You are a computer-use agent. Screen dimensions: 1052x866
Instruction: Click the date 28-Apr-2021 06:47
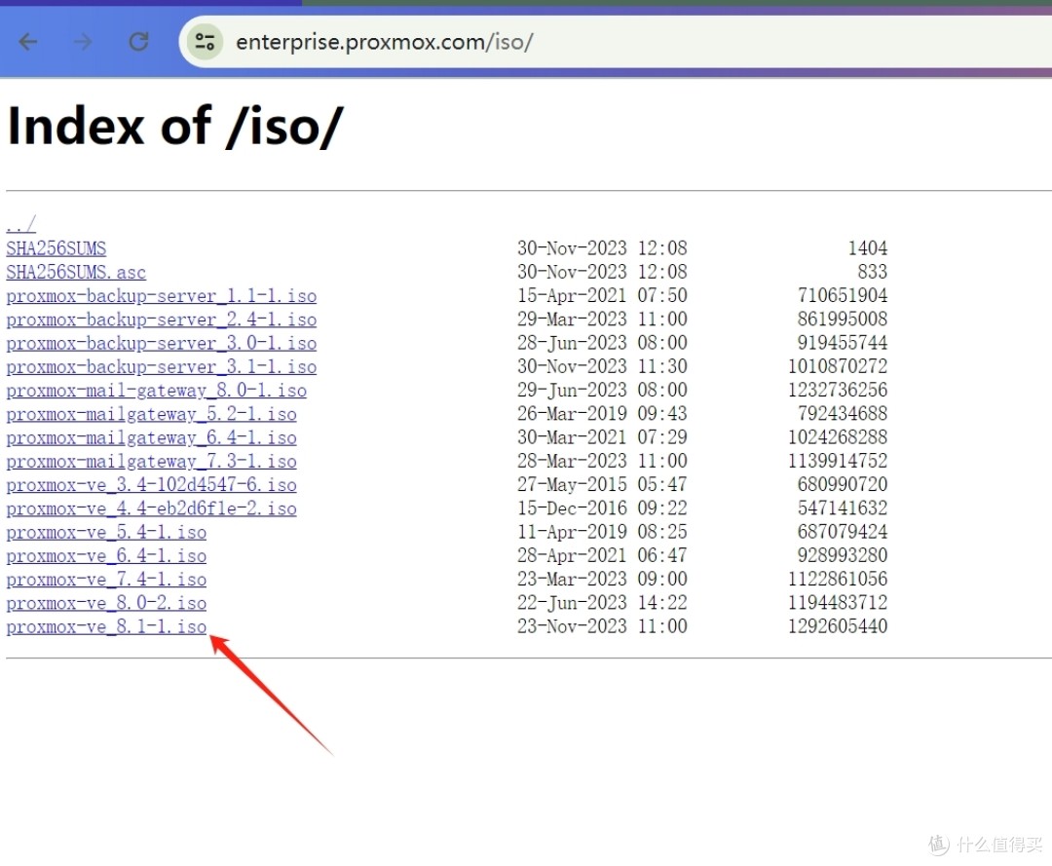pos(602,555)
